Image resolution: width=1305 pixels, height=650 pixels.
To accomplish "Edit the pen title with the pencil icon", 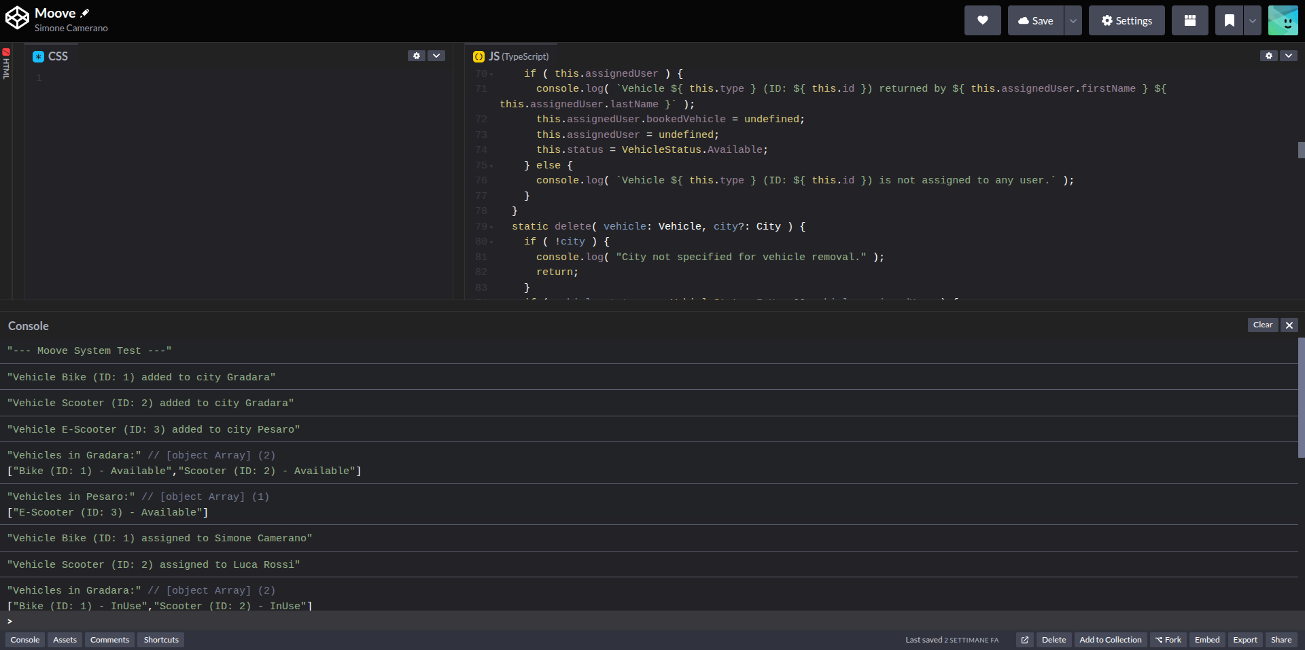I will tap(85, 13).
